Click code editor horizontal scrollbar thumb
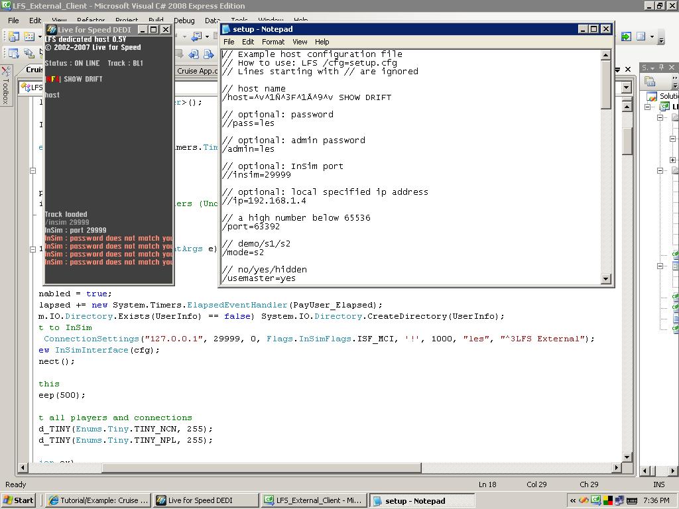 [262, 468]
